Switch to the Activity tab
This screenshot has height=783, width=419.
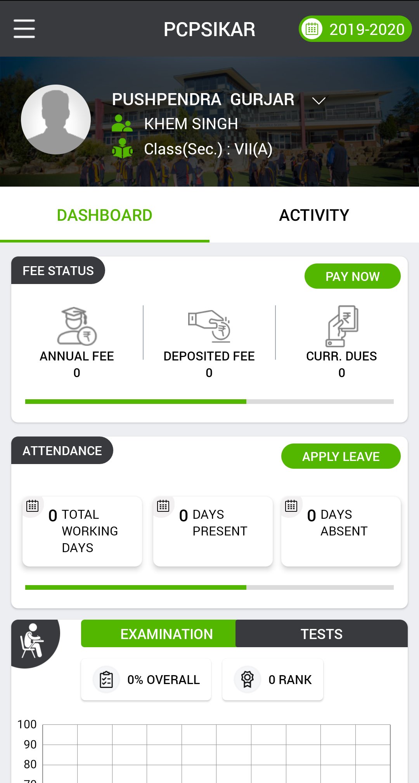314,215
